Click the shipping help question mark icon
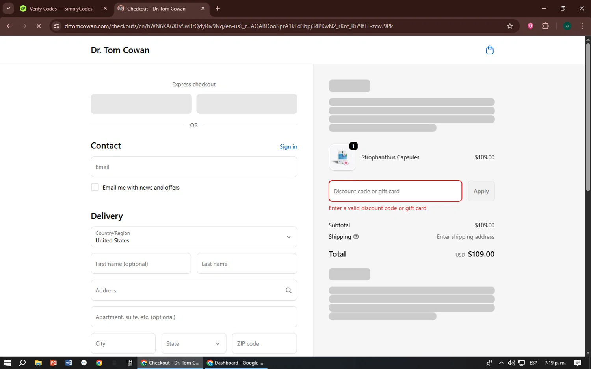The image size is (591, 369). click(x=356, y=237)
